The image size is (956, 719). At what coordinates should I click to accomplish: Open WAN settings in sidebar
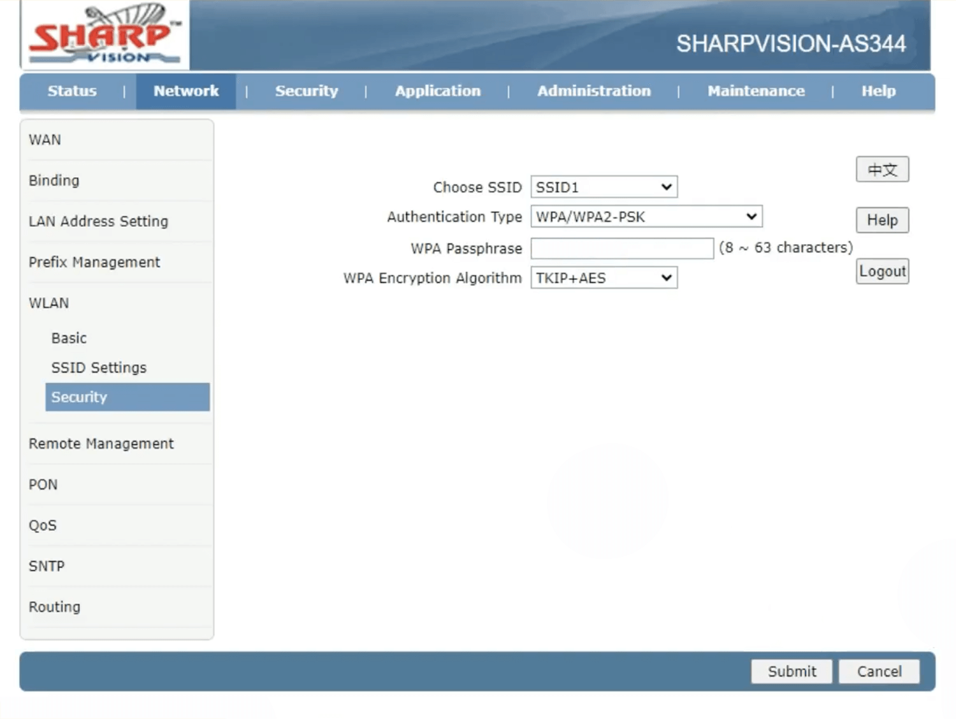pyautogui.click(x=45, y=140)
